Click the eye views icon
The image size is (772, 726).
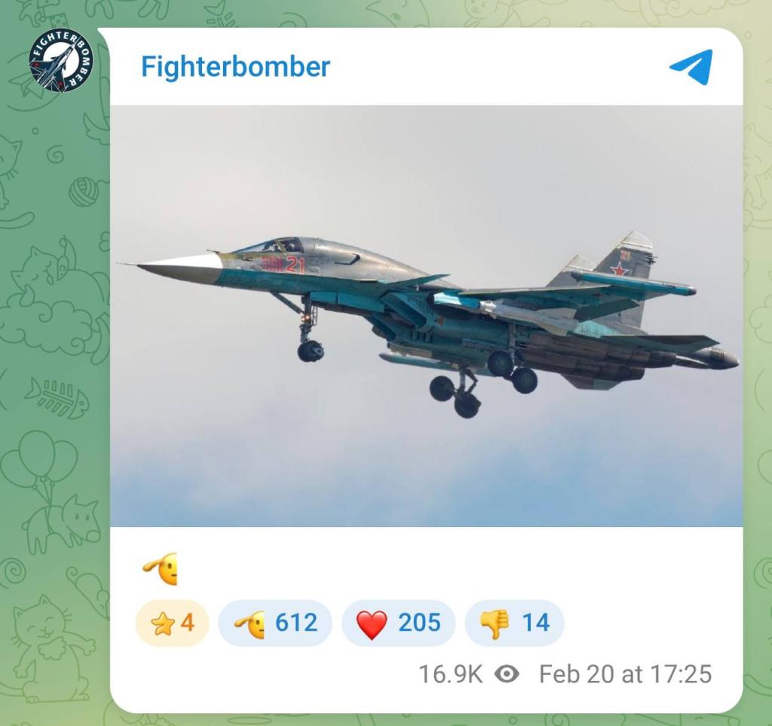pos(507,674)
